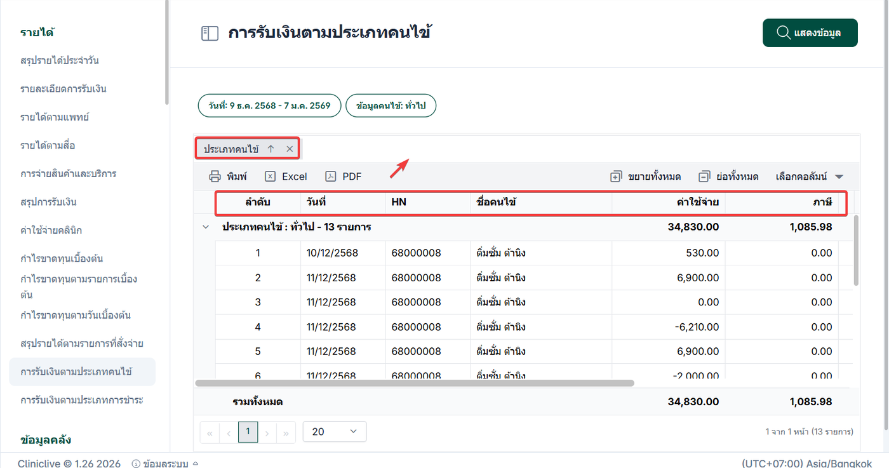The height and width of the screenshot is (468, 889).
Task: Click the info icon beside ข้อมูลระบบ
Action: (x=135, y=464)
